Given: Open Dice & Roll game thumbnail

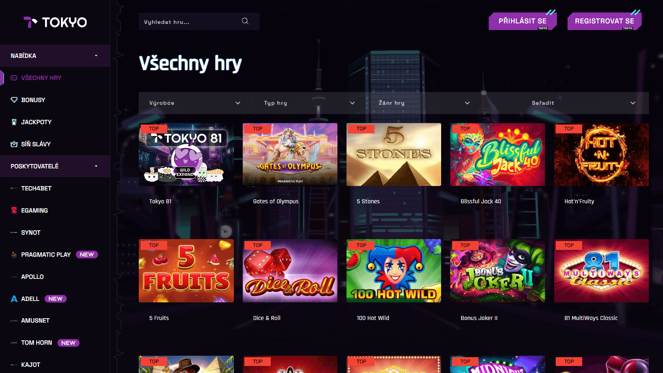Looking at the screenshot, I should click(290, 271).
